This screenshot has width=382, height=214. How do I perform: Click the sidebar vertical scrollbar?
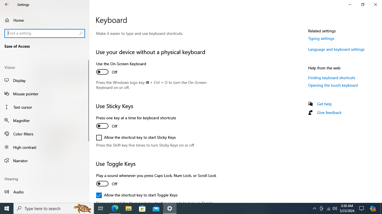(89, 101)
